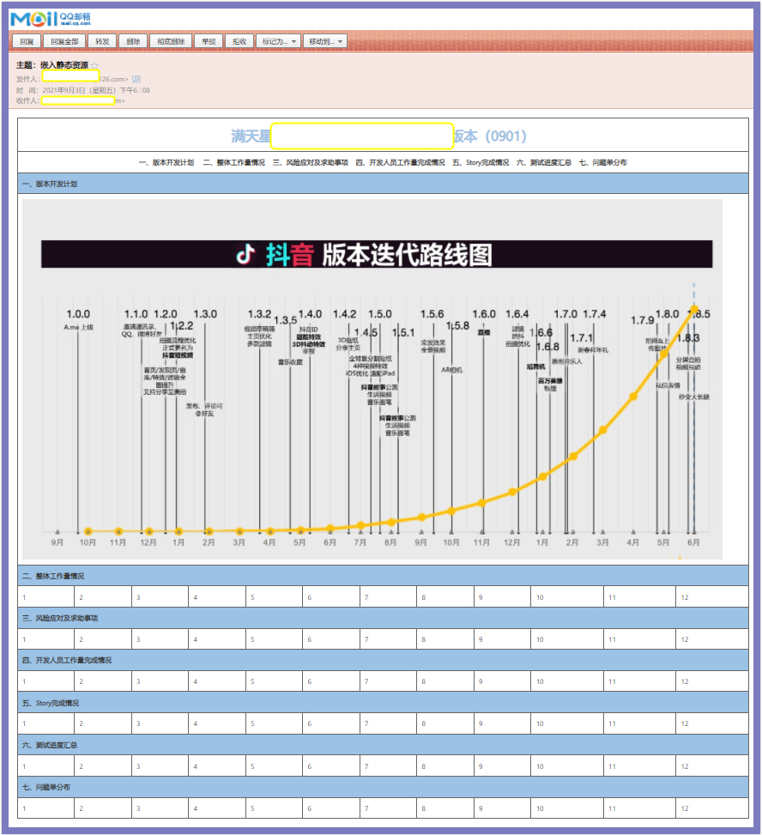Image resolution: width=762 pixels, height=835 pixels.
Task: Click version 1.7.9 label on roadmap
Action: tap(642, 320)
